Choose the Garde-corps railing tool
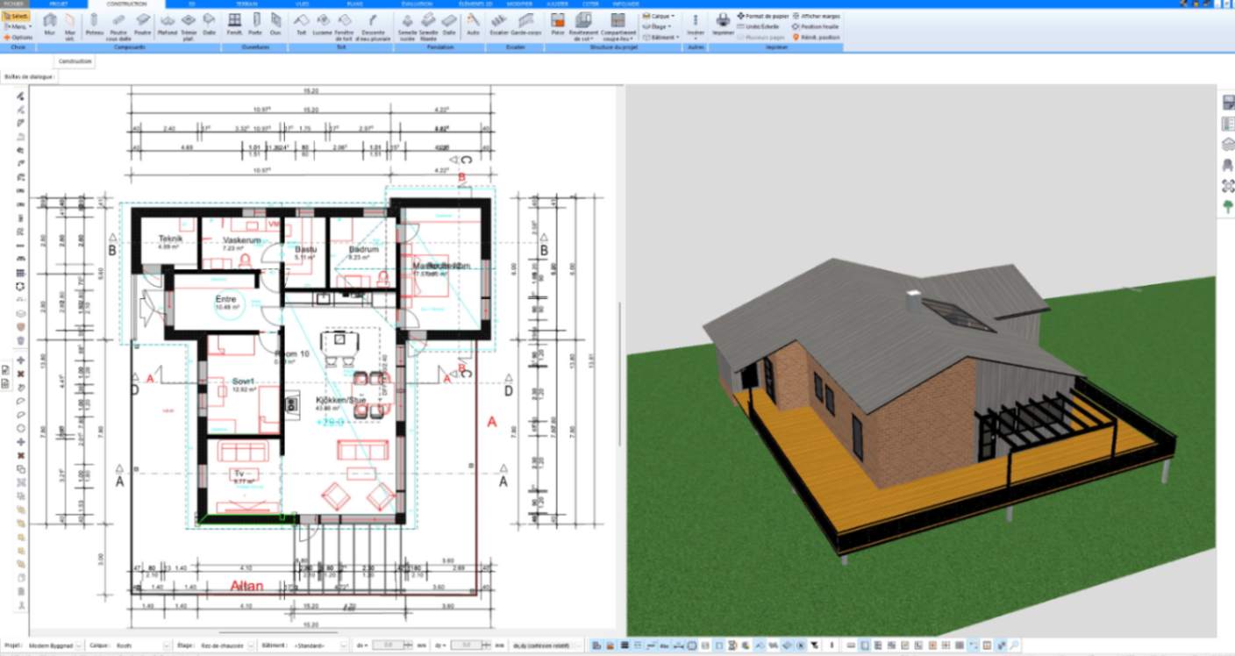1235x656 pixels. (x=525, y=24)
